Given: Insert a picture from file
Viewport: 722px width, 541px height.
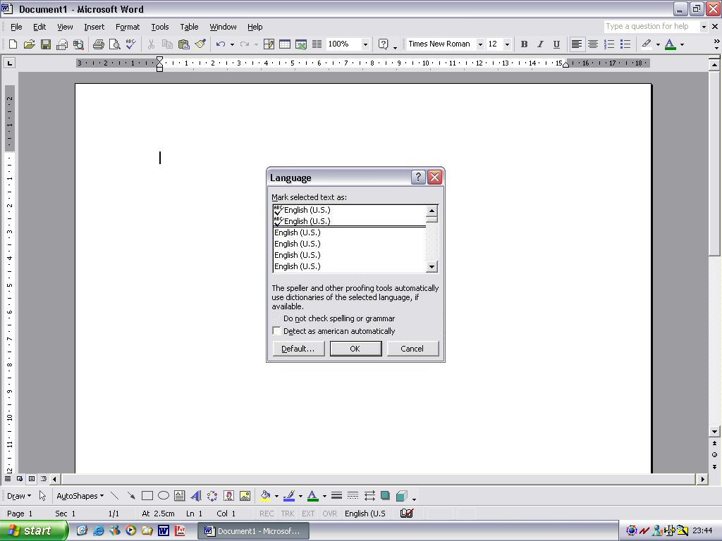Looking at the screenshot, I should [245, 496].
